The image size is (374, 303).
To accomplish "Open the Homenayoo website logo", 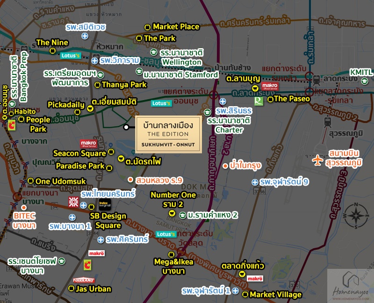I will (350, 286).
